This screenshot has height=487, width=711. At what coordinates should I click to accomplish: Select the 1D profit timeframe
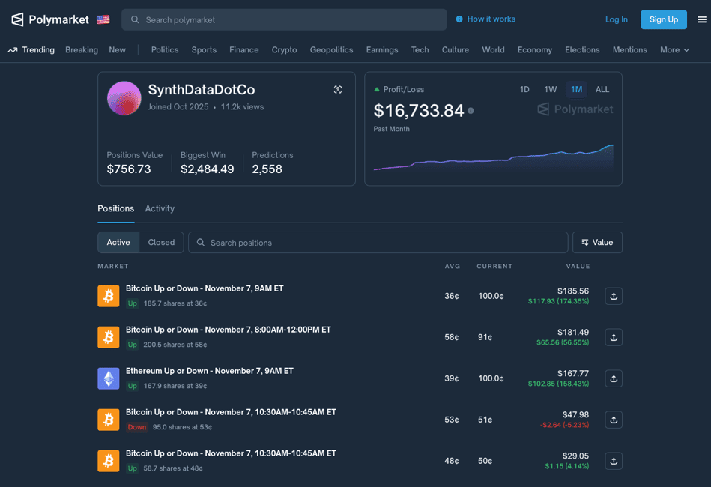[x=524, y=89]
